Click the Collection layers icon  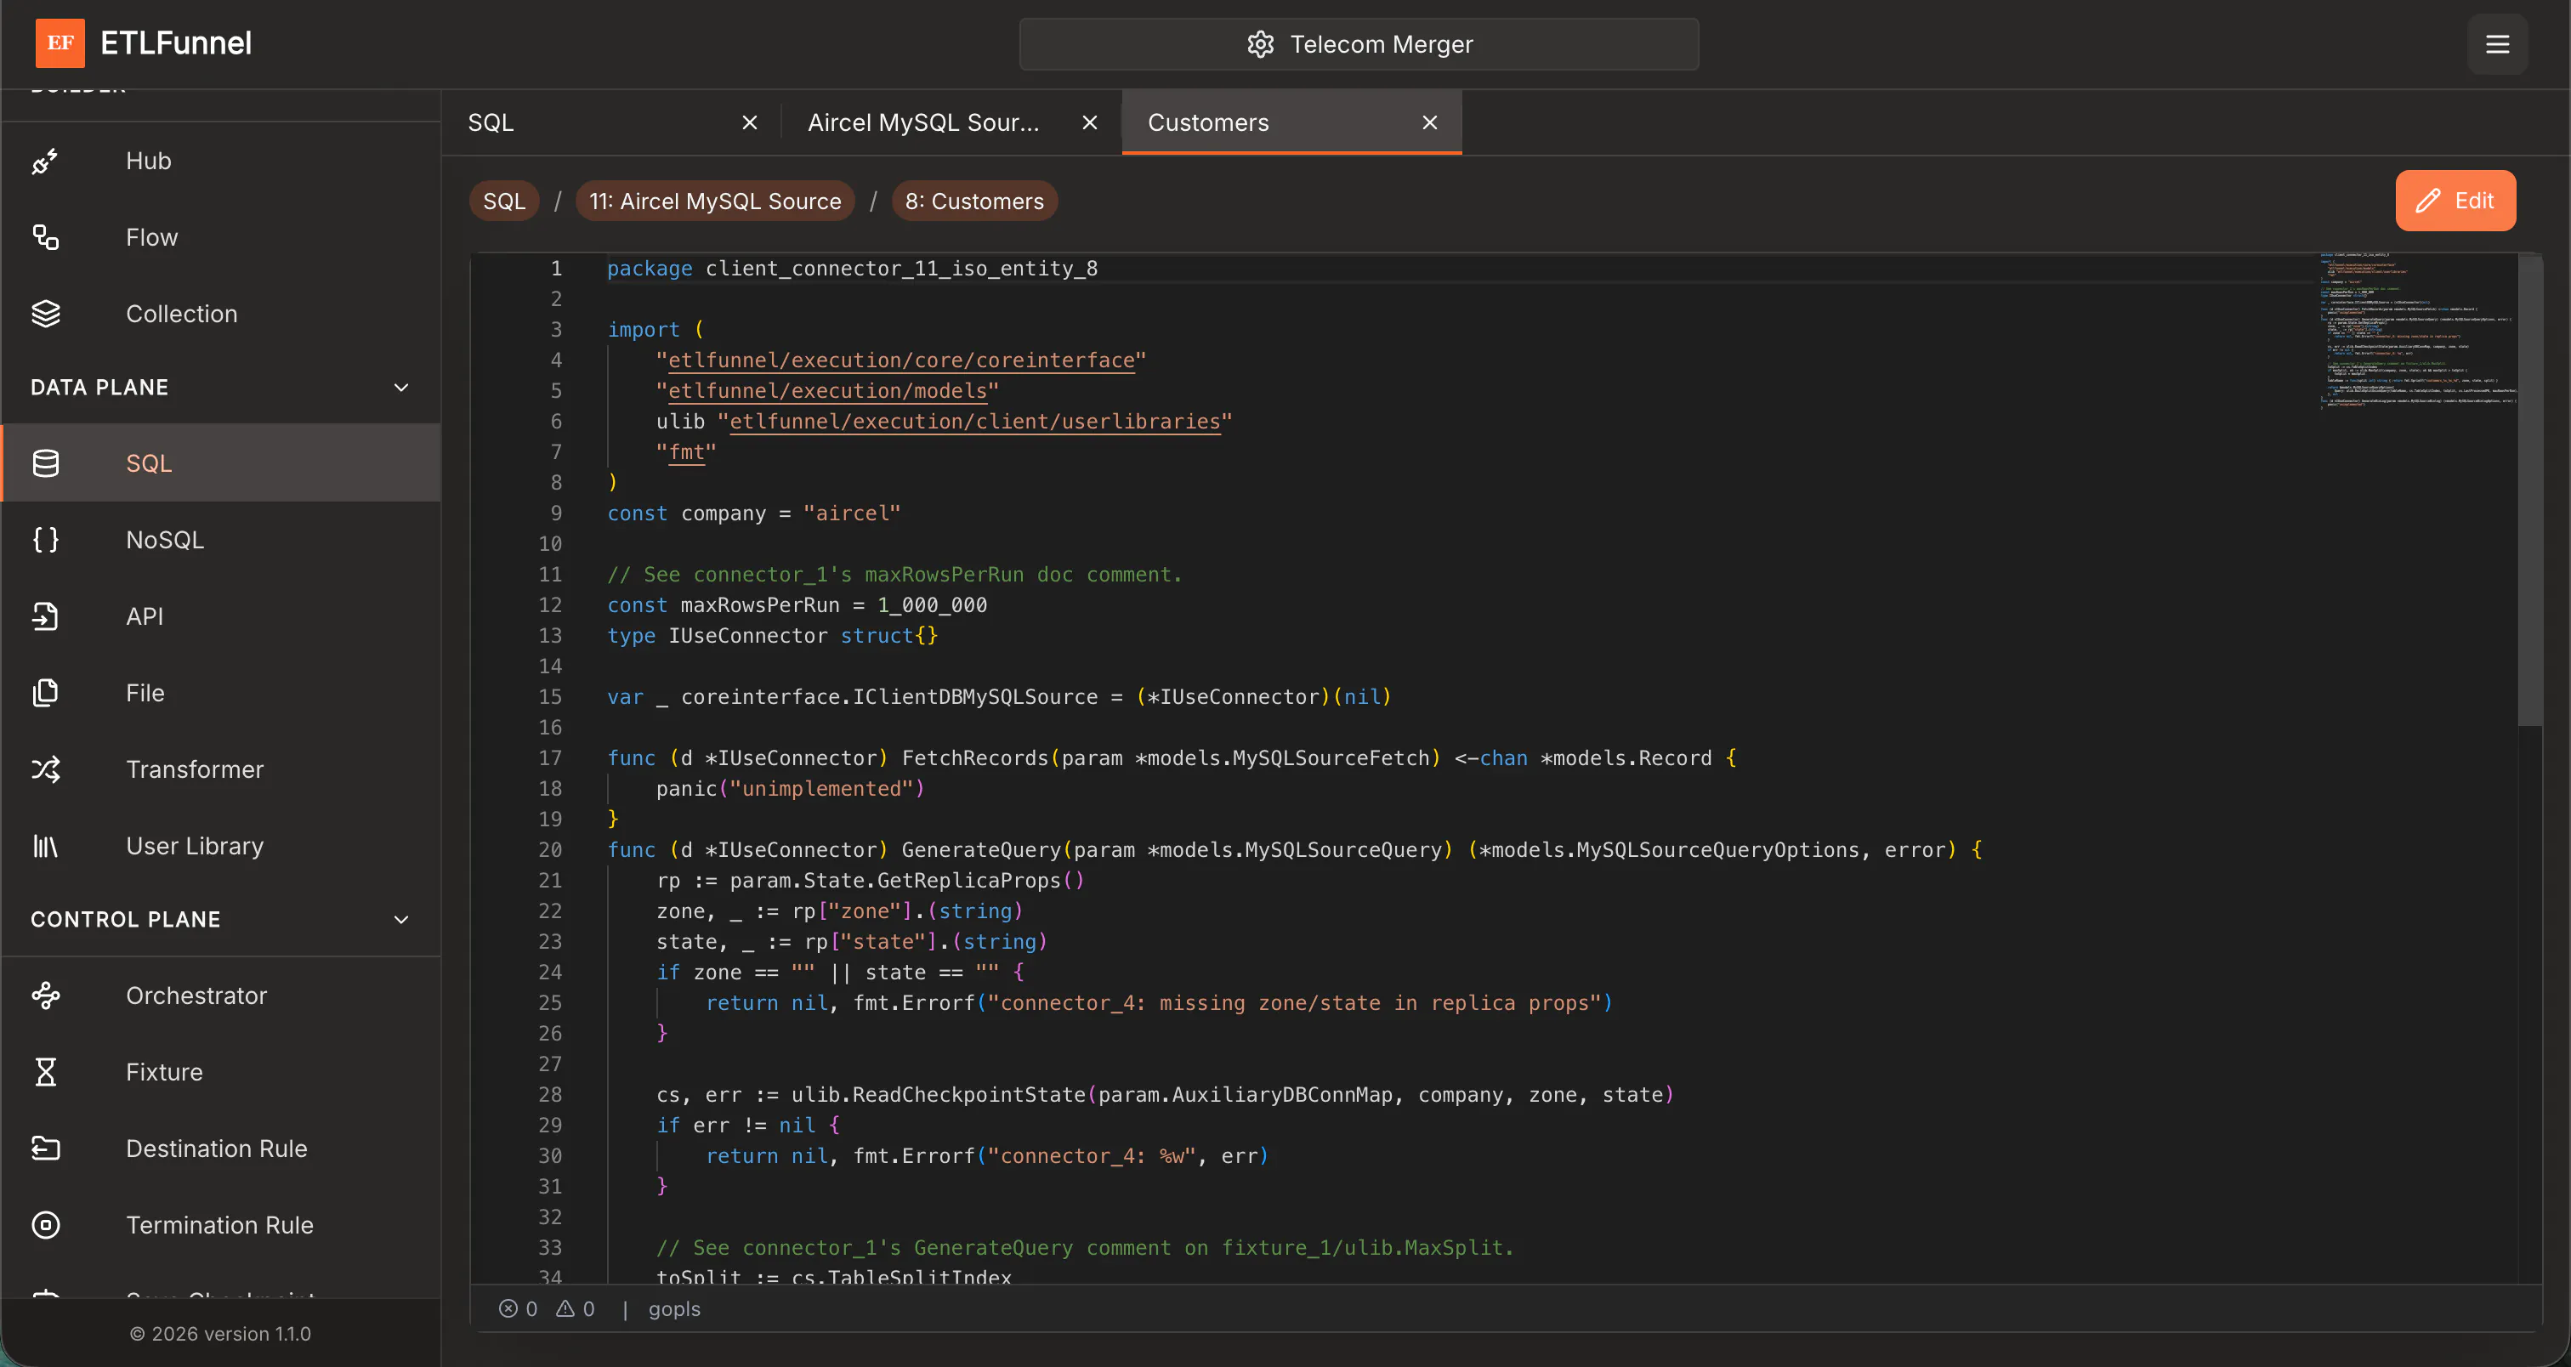46,314
